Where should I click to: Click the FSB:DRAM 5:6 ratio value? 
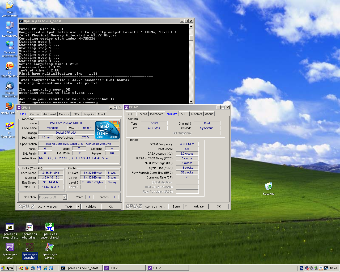[x=187, y=149]
